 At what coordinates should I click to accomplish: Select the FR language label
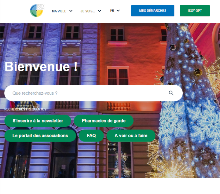pyautogui.click(x=112, y=11)
